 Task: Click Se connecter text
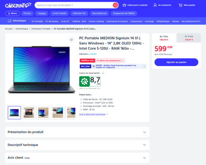tap(165, 5)
